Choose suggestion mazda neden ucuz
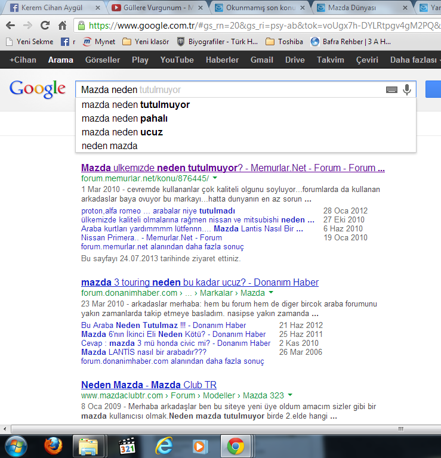 pyautogui.click(x=245, y=132)
